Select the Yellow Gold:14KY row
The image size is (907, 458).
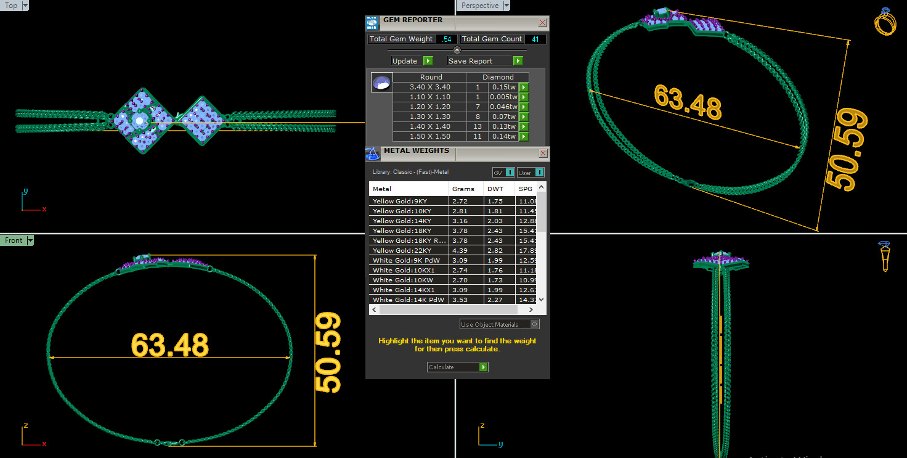[453, 221]
